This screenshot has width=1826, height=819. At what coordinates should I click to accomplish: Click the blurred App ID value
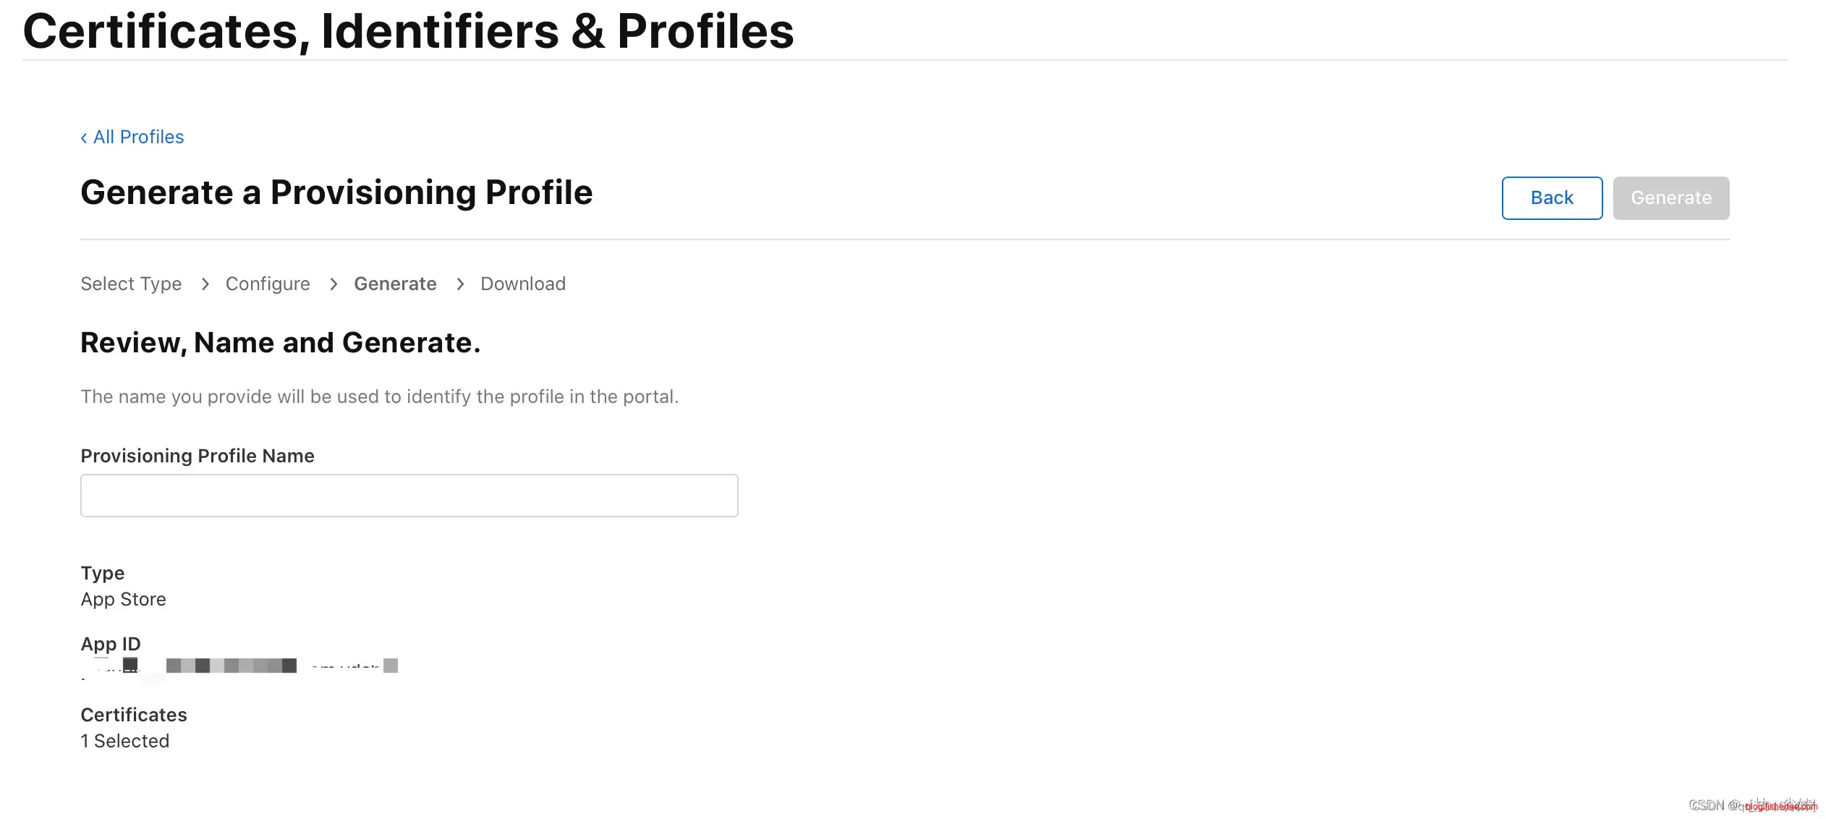239,666
